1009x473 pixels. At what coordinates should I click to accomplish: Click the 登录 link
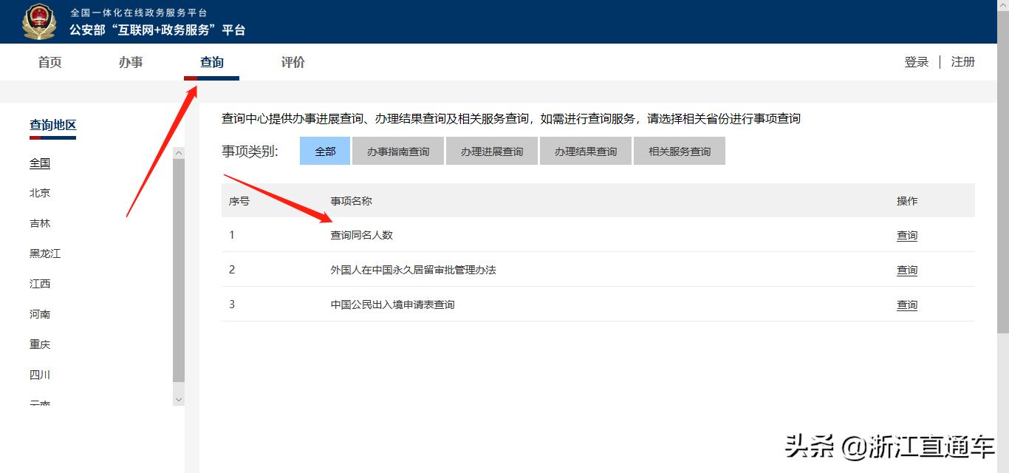(x=916, y=62)
